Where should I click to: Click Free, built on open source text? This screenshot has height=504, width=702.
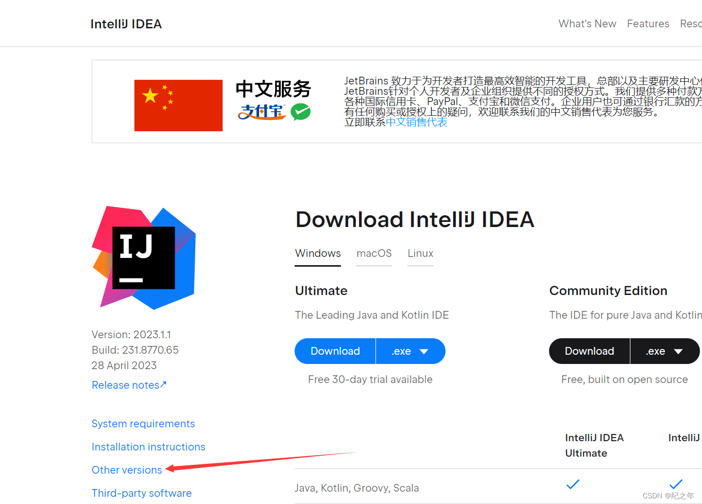click(625, 379)
